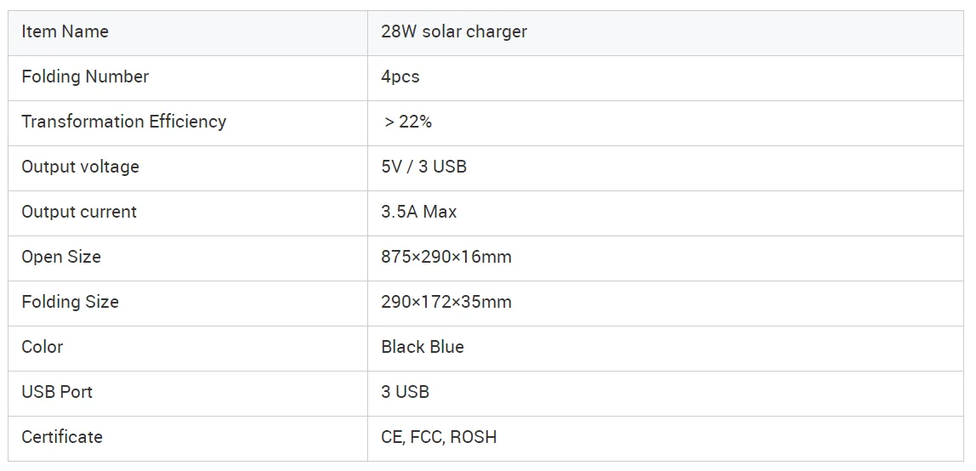Select the Open Size label
The image size is (976, 471).
pos(61,258)
